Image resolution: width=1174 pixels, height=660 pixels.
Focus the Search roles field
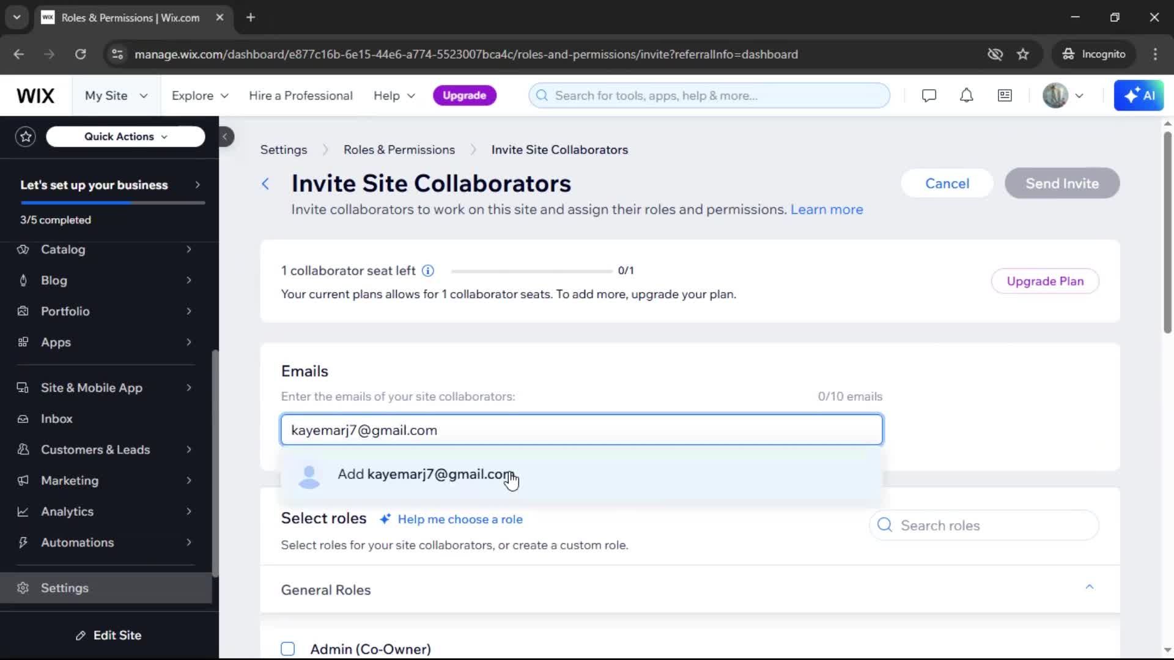[x=984, y=525]
